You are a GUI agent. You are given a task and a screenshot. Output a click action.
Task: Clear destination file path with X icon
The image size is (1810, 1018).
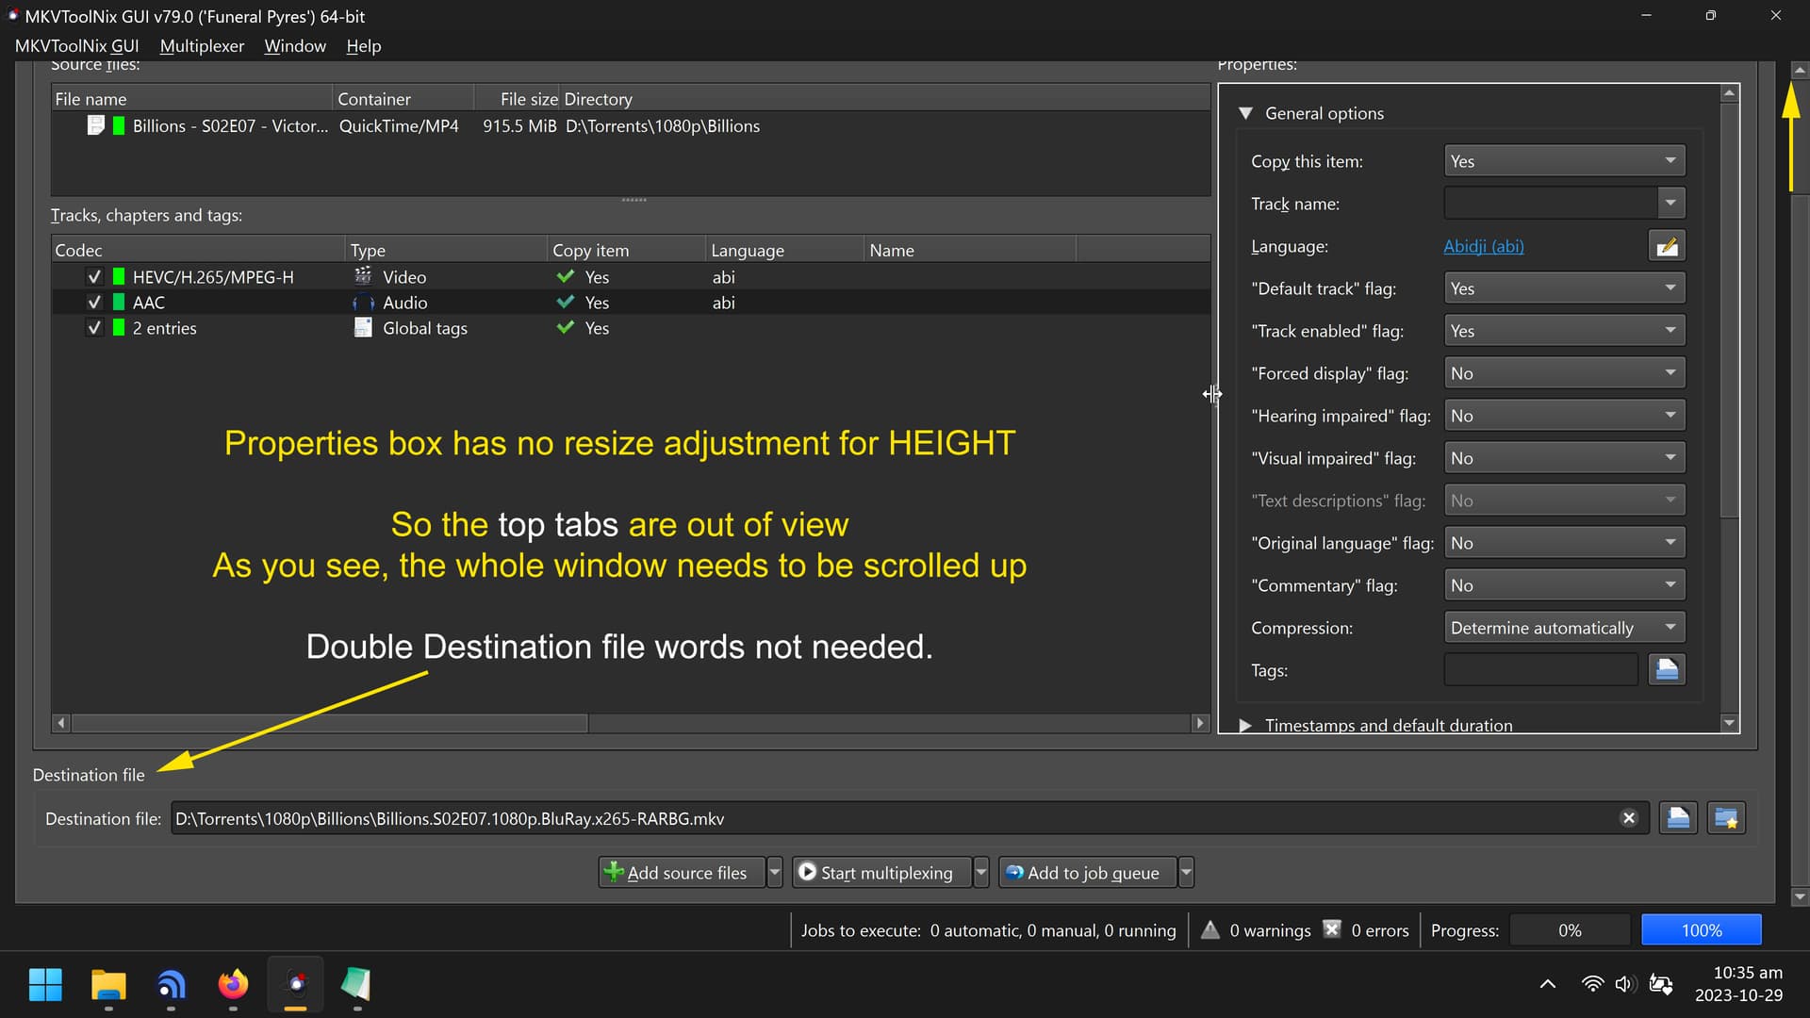(1628, 818)
